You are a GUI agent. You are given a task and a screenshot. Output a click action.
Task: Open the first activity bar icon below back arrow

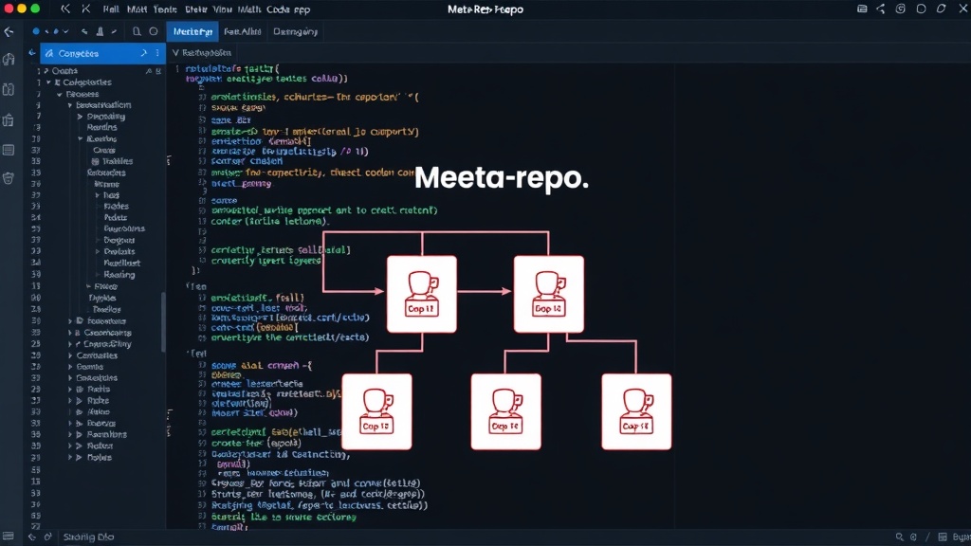pos(9,60)
